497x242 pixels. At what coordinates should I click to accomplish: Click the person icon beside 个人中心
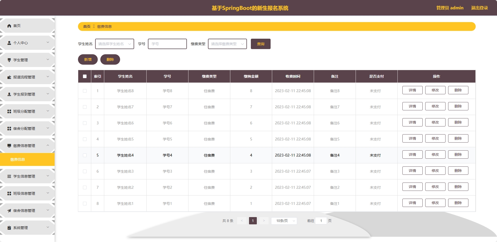pos(9,43)
